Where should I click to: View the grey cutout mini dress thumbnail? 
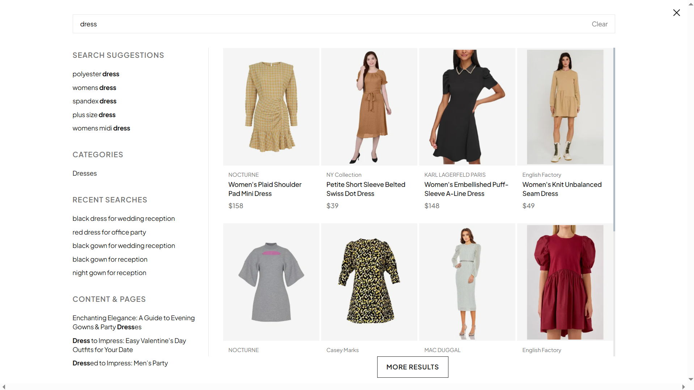[x=271, y=282]
